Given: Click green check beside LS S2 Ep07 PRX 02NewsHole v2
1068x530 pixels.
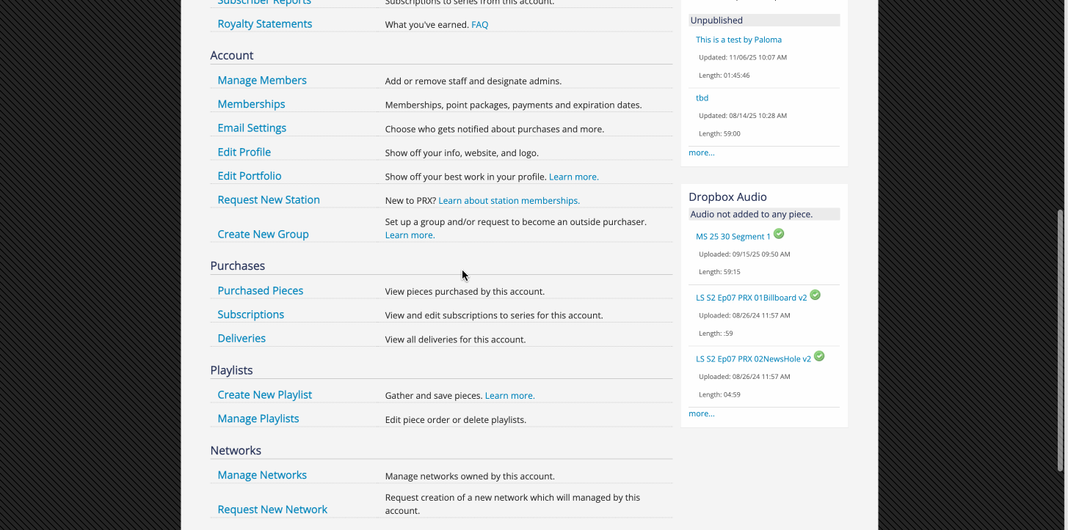Looking at the screenshot, I should (x=819, y=356).
